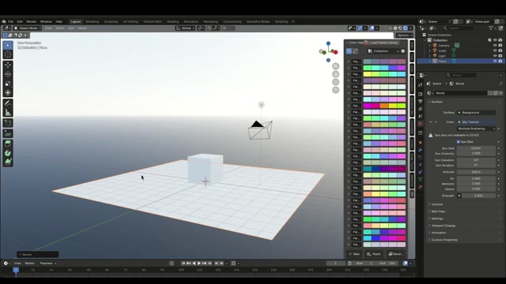
Task: Open the Window menu
Action: [x=46, y=21]
